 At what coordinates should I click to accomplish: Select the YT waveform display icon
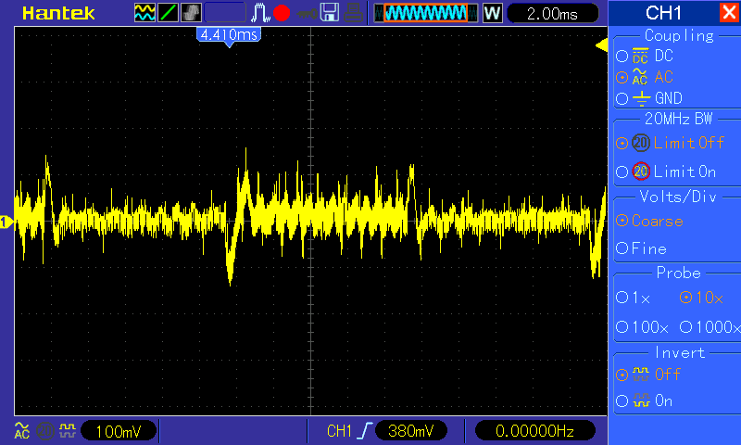point(144,13)
